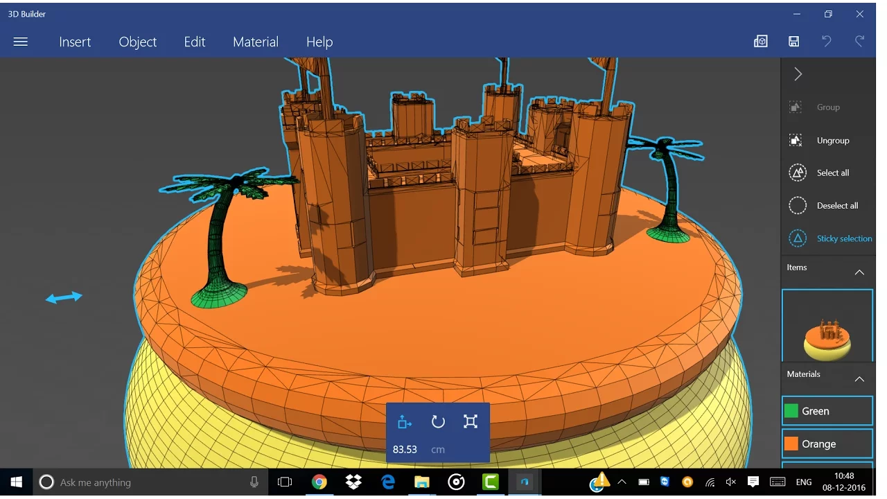Activate the Move tool icon
The image size is (887, 499).
(405, 421)
